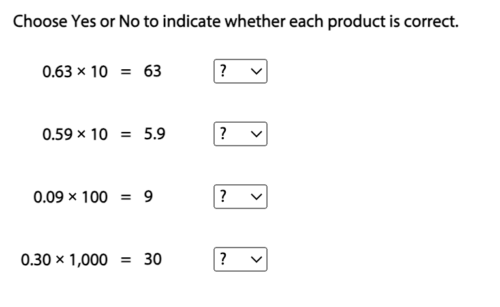The height and width of the screenshot is (307, 500).
Task: Open the dropdown for 0.09 × 100 = 9
Action: [x=240, y=197]
